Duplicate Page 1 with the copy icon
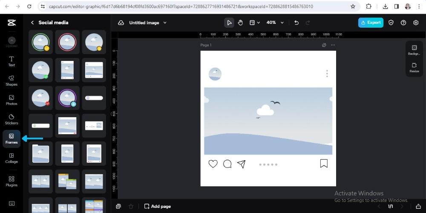The image size is (426, 213). 324,45
